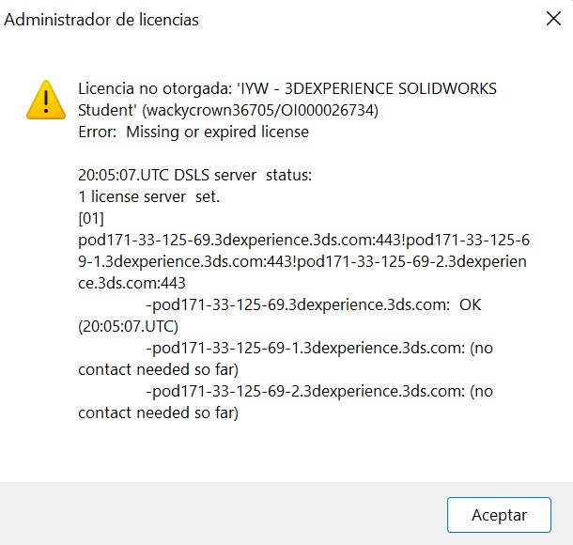The image size is (573, 545).
Task: Click the first pod171 server address line
Action: point(302,241)
